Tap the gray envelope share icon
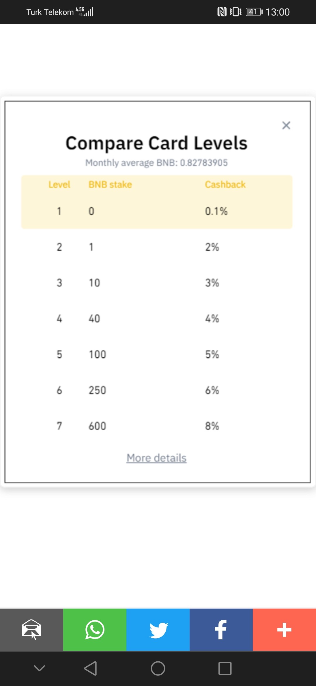Screen dimensions: 316x686 coord(32,630)
